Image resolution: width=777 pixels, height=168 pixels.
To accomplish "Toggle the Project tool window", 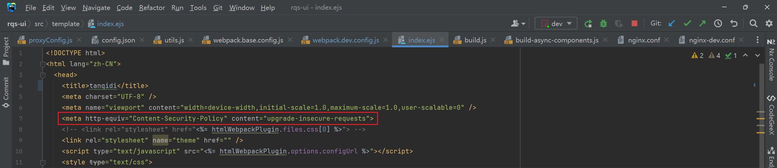I will (6, 51).
